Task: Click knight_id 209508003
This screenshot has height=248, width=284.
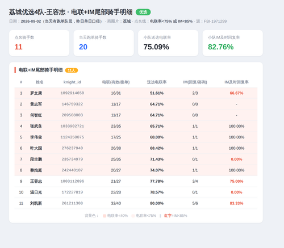Action: (72, 115)
